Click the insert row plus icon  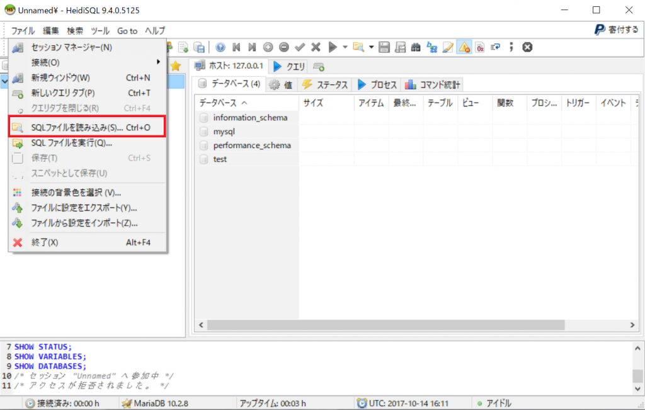(268, 47)
